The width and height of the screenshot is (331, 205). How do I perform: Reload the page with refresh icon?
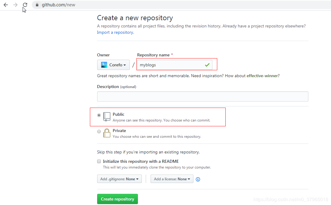point(25,5)
